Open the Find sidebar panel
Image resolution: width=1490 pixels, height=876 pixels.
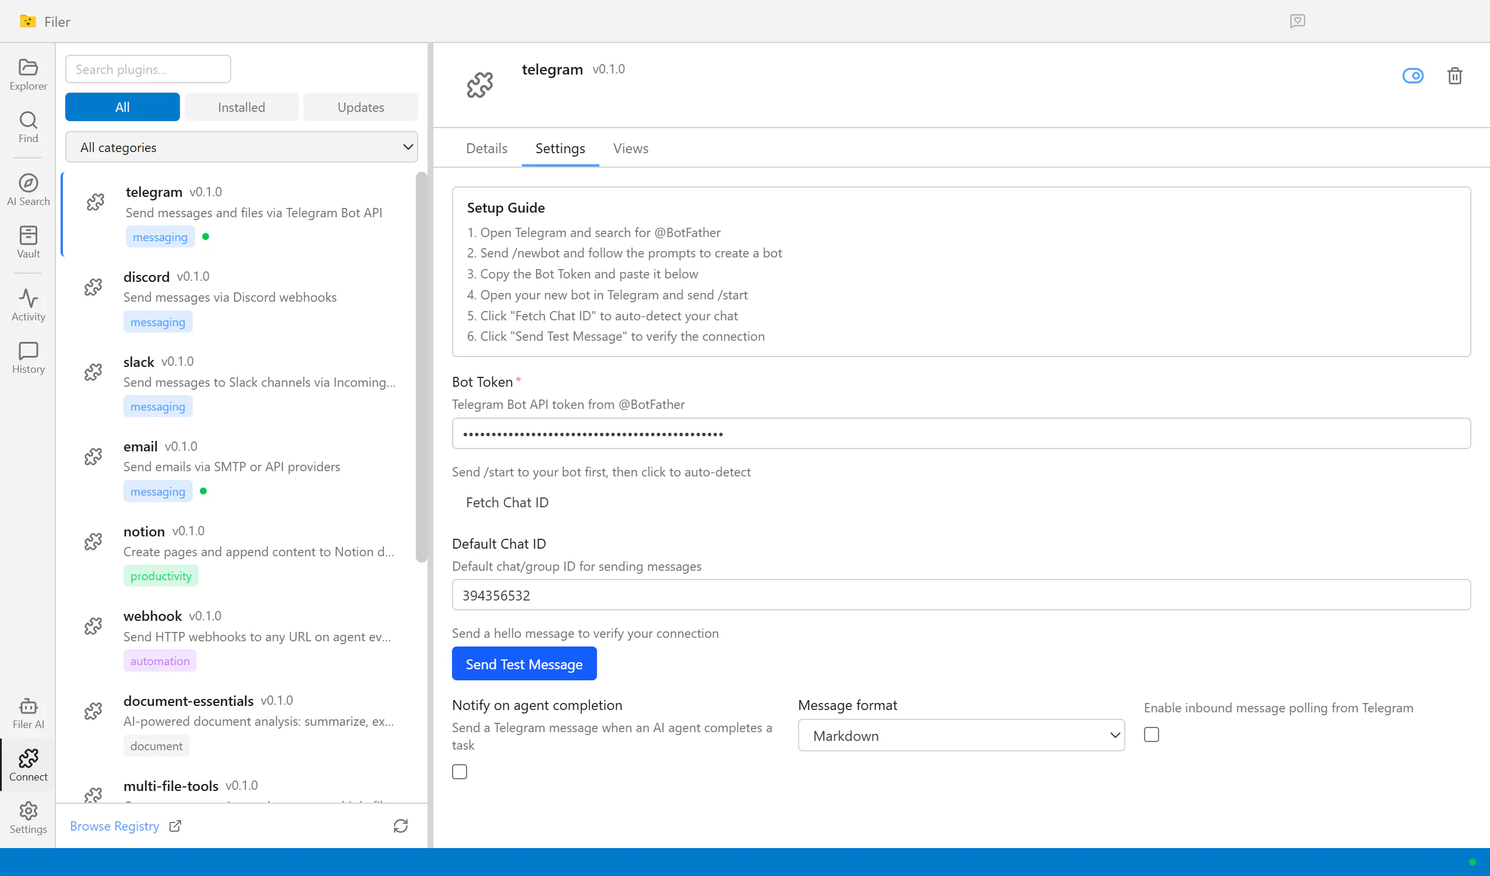pyautogui.click(x=28, y=127)
